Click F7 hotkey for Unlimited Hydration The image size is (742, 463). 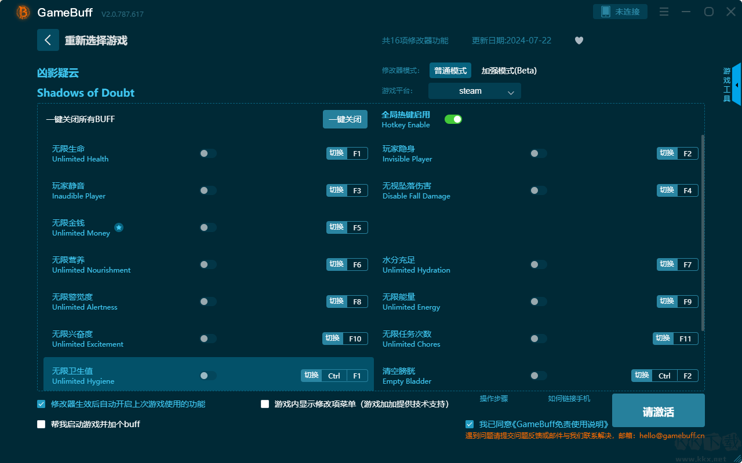pos(678,264)
